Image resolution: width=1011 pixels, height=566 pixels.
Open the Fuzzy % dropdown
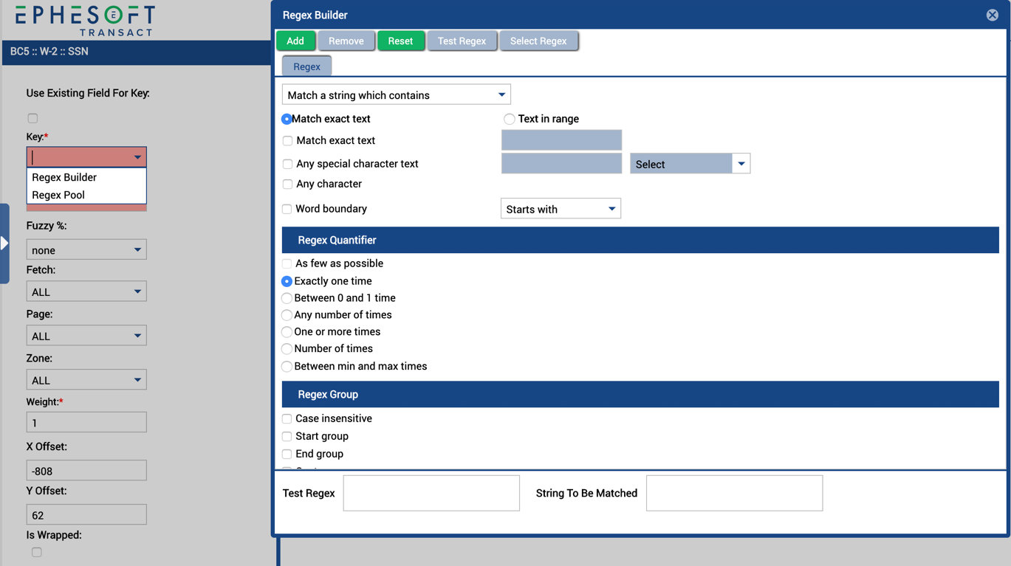86,249
